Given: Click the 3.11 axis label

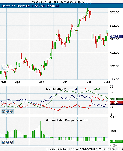Looking at the screenshot, I should [113, 117].
